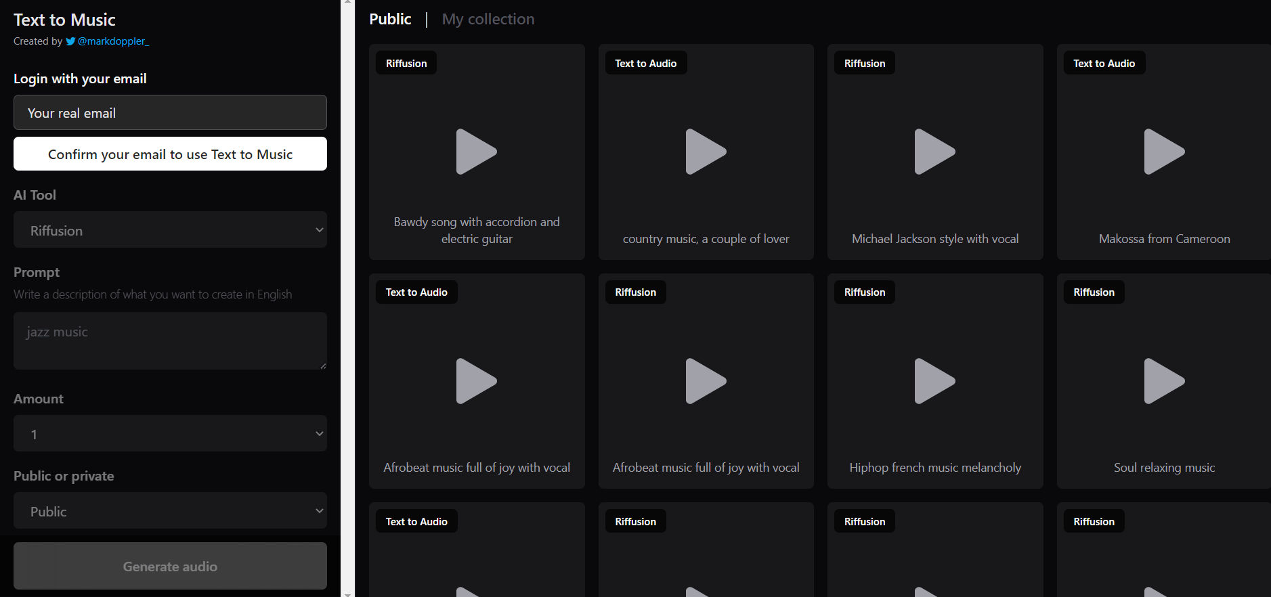This screenshot has width=1271, height=597.
Task: Play the Soul relaxing music track
Action: tap(1164, 381)
